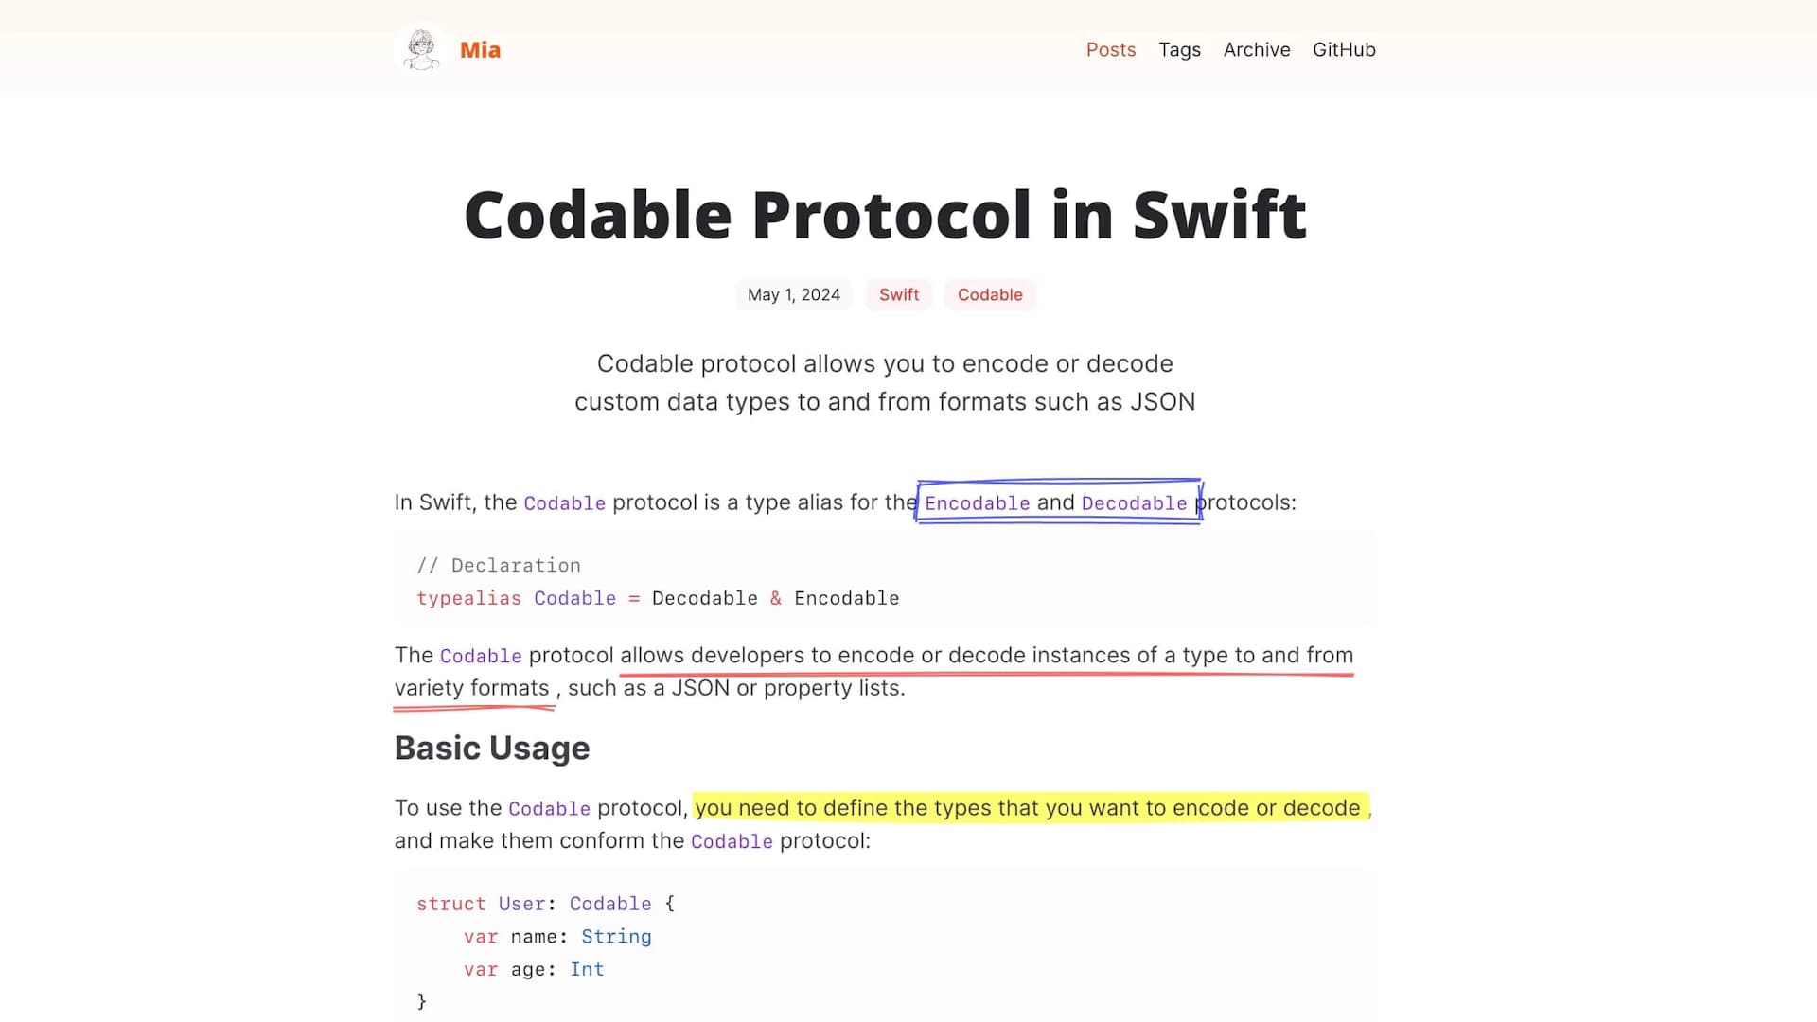The image size is (1817, 1022).
Task: Click the typealias keyword in declaration code
Action: pos(468,599)
